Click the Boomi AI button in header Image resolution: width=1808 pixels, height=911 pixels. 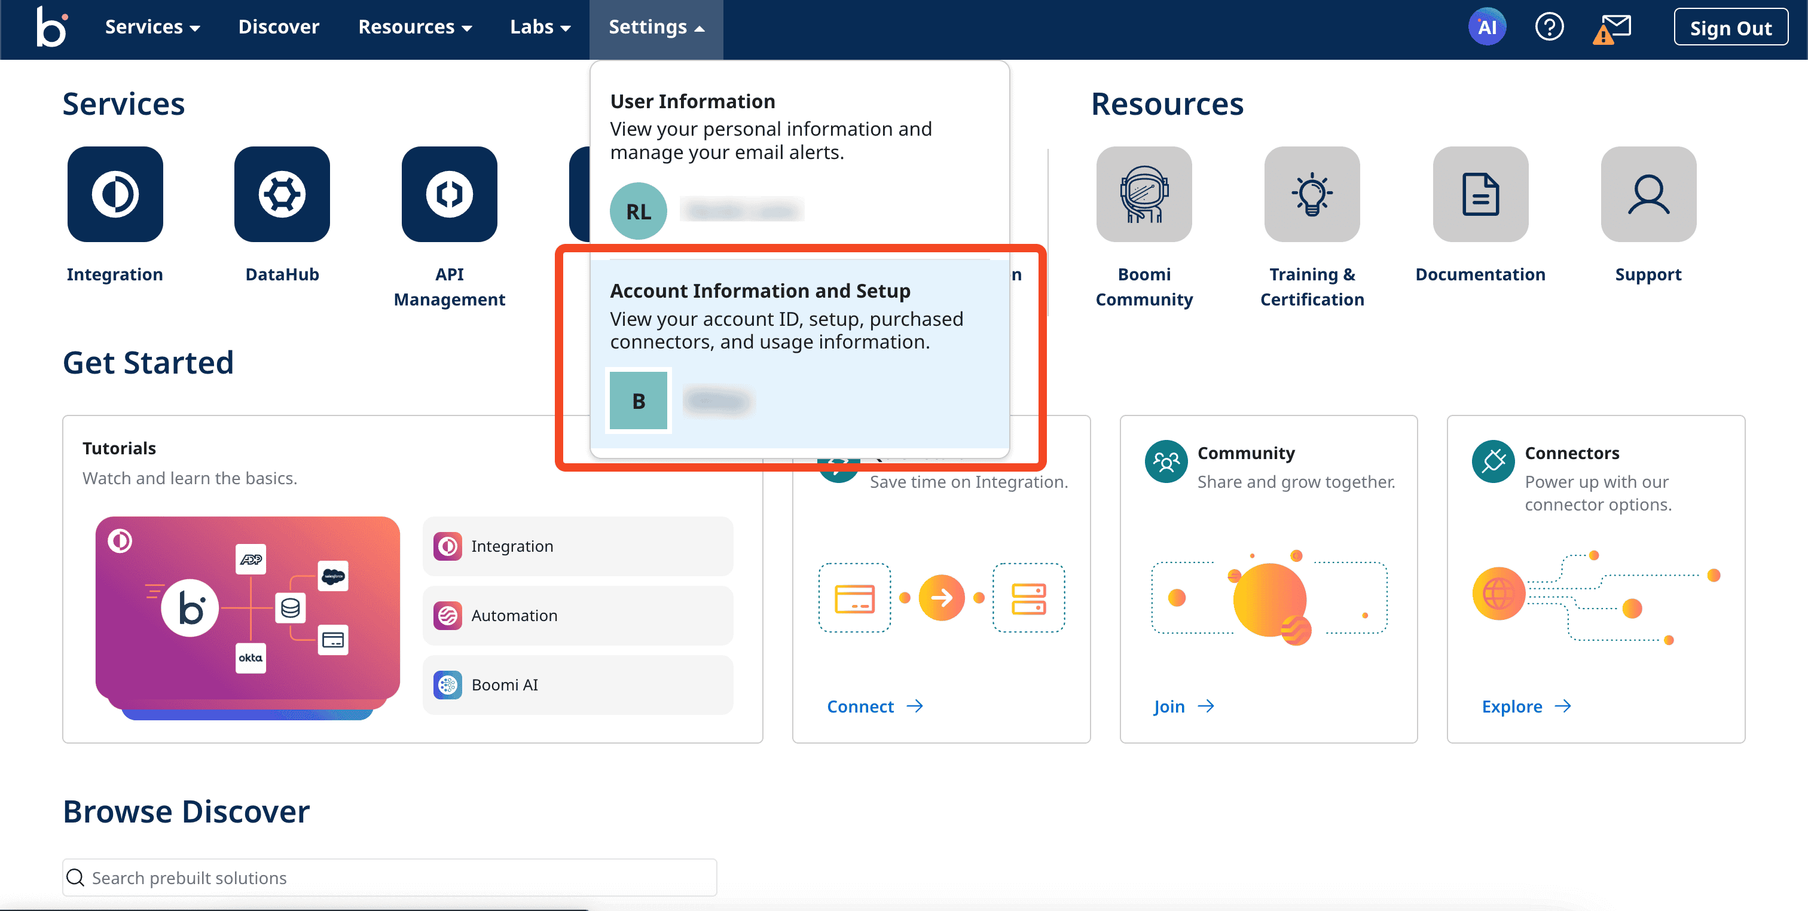[x=1486, y=28]
